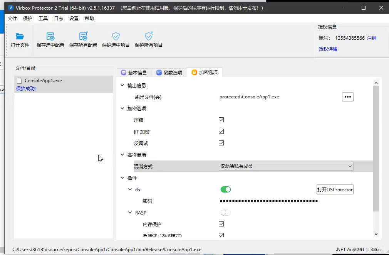Open the 工具 menu

pyautogui.click(x=43, y=19)
